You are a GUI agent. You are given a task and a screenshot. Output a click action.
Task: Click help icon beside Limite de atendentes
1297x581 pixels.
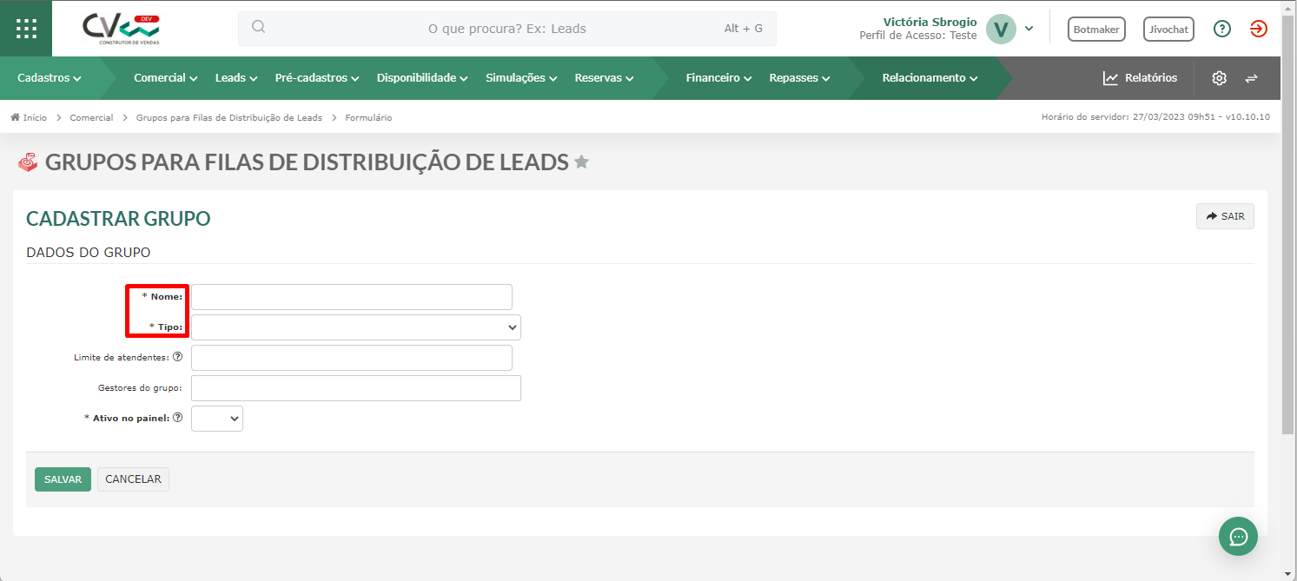tap(177, 357)
